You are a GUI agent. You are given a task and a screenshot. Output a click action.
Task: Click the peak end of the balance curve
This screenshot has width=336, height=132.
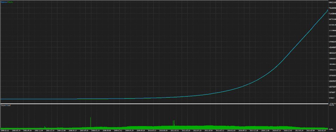[x=327, y=10]
